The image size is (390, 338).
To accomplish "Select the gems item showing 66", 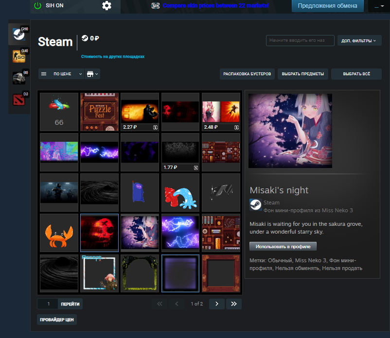I will tap(59, 112).
